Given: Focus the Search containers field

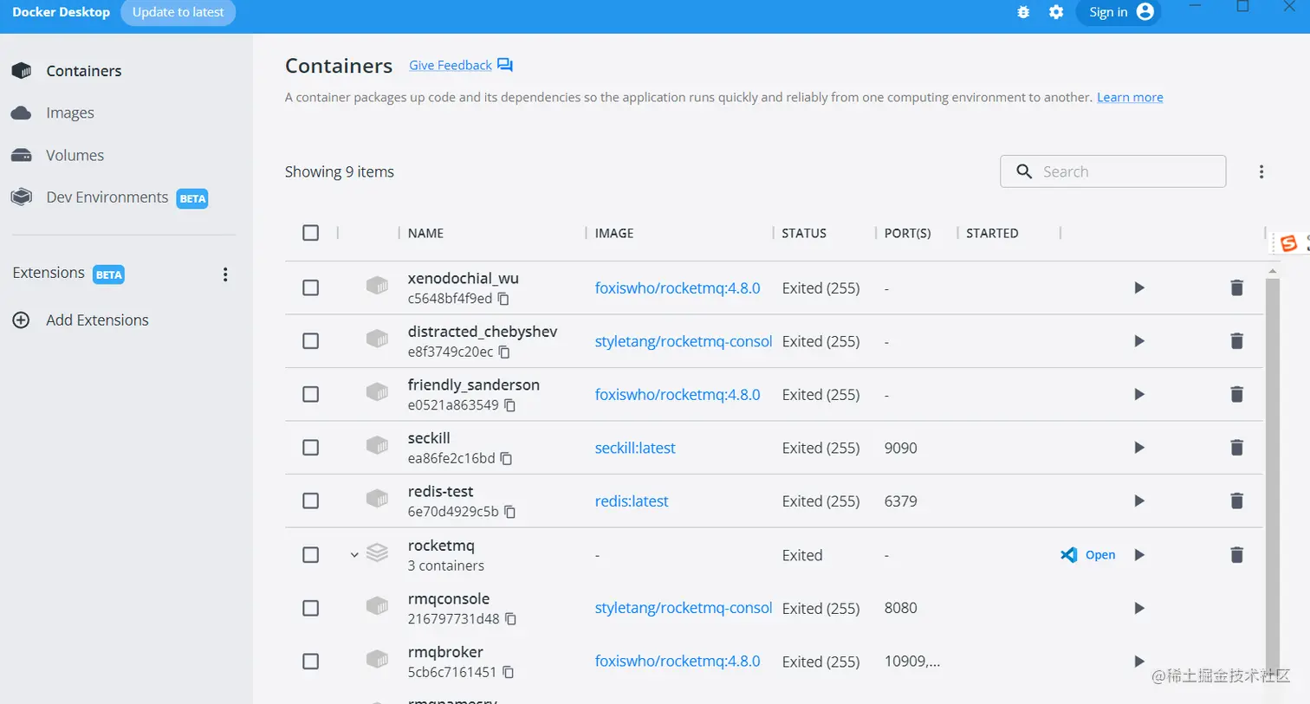Looking at the screenshot, I should [x=1112, y=171].
